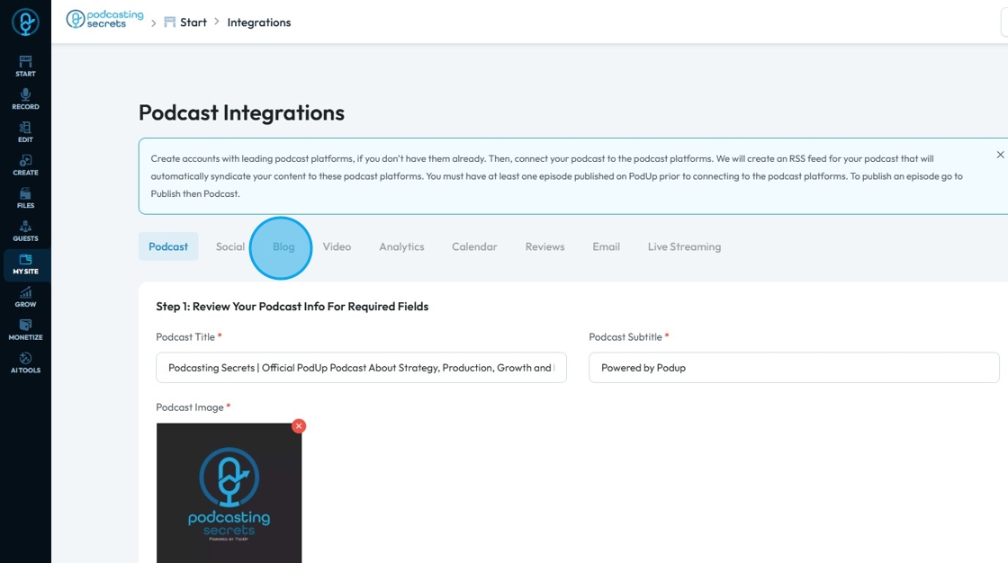
Task: Open the Grow section in the sidebar
Action: pyautogui.click(x=26, y=297)
